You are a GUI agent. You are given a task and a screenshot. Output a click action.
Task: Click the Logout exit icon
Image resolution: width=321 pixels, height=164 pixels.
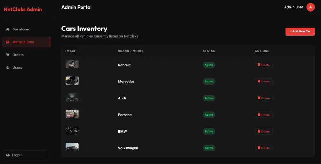pyautogui.click(x=8, y=155)
